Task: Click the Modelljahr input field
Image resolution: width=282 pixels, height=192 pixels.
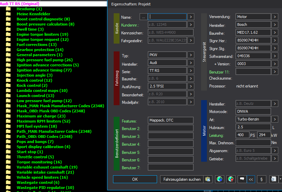Action: coord(167,102)
